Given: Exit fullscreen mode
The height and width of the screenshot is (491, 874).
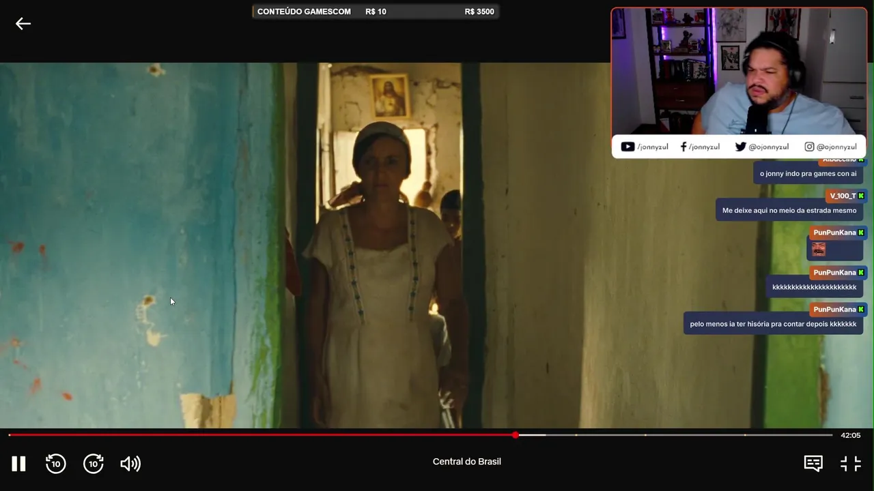Looking at the screenshot, I should coord(851,464).
